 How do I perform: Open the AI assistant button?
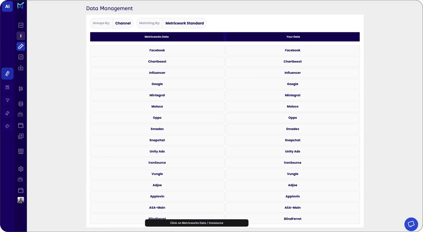(x=7, y=6)
